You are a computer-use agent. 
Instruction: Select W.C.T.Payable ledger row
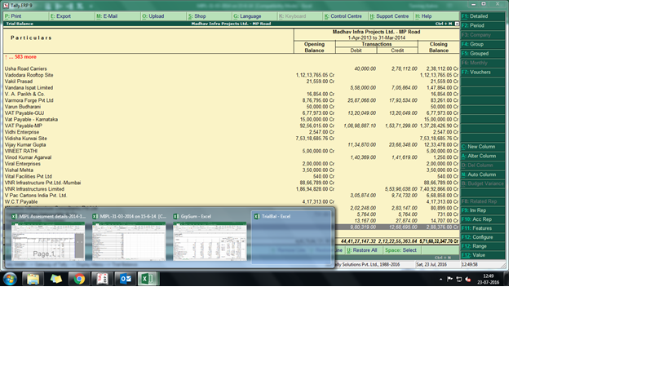[232, 201]
